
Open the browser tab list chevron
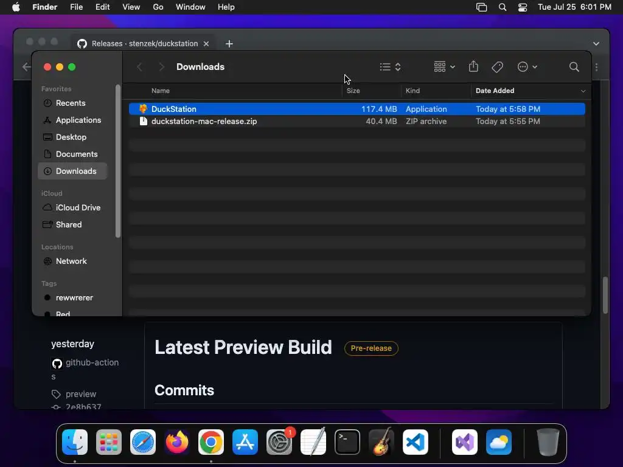596,44
